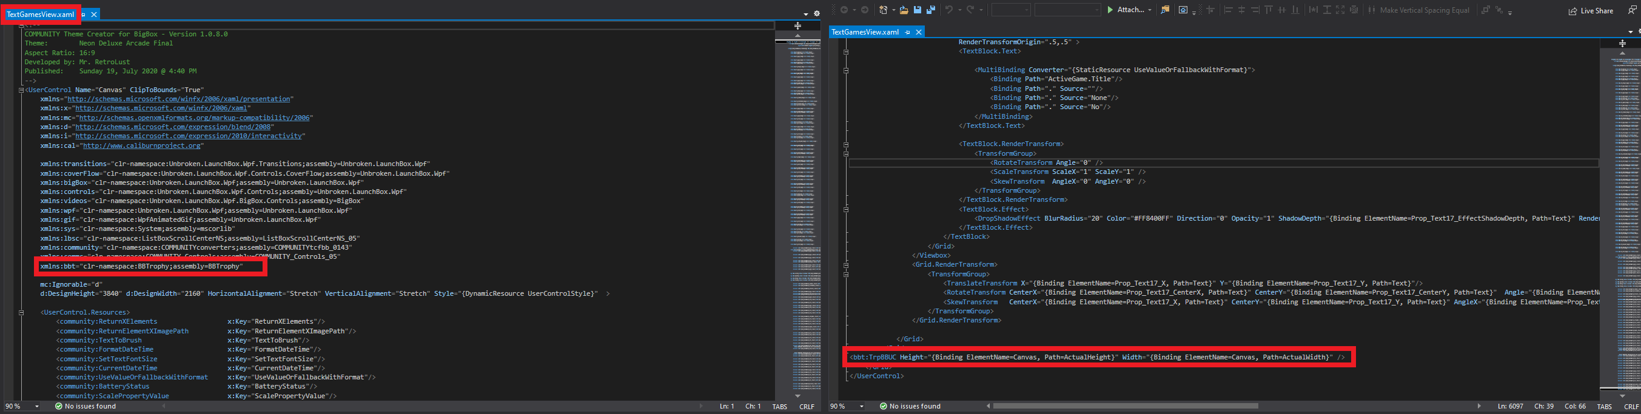Screen dimensions: 1641x414
Task: Open the solution platforms combo box
Action: pos(1069,10)
